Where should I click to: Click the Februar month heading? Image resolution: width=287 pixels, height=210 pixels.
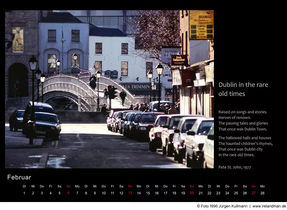coord(19,177)
